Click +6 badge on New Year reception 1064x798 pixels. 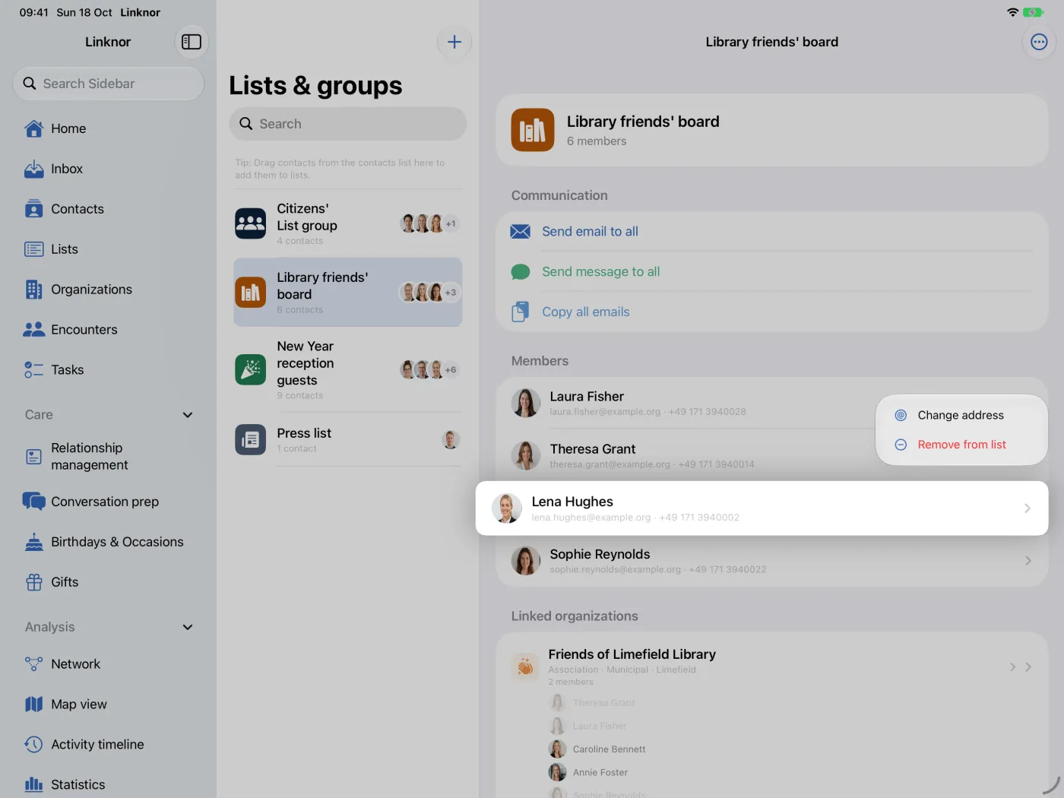pos(451,370)
